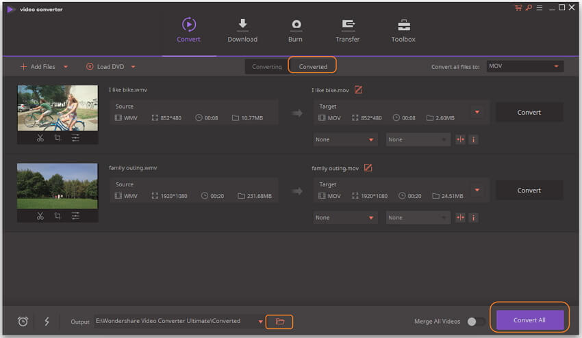
Task: Crop the I like bike video
Action: click(58, 138)
